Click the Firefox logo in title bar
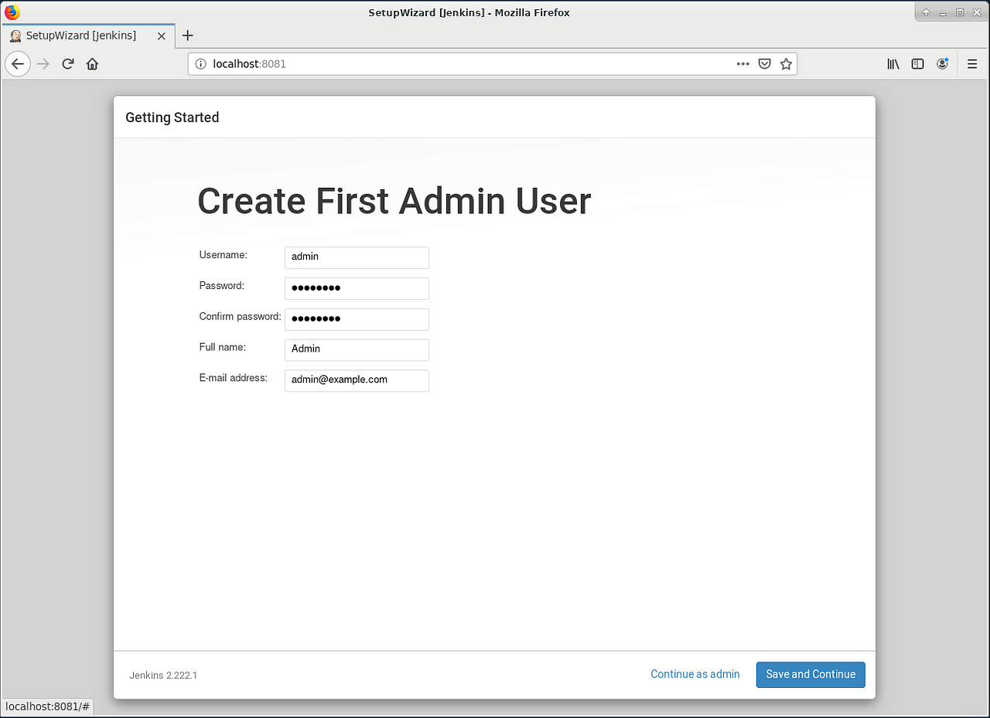The width and height of the screenshot is (990, 718). 12,12
